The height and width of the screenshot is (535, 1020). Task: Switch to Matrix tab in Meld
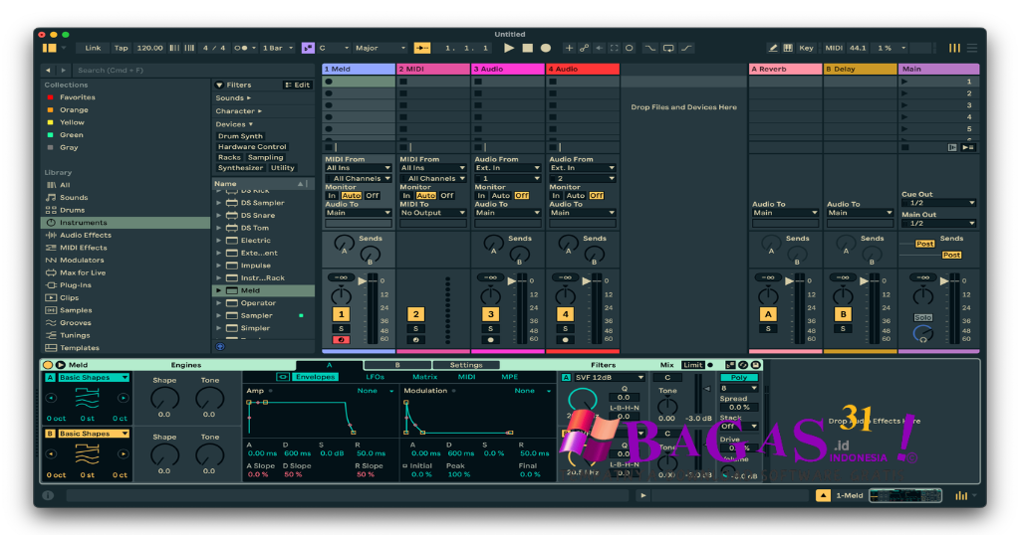(424, 377)
